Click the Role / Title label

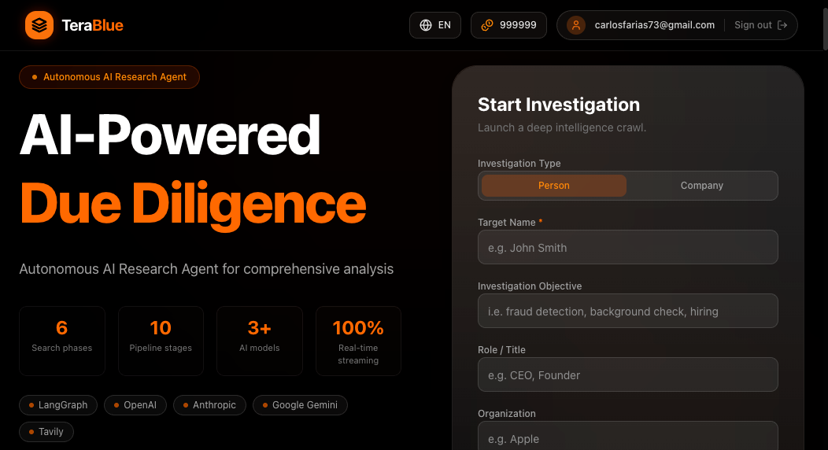pyautogui.click(x=501, y=350)
